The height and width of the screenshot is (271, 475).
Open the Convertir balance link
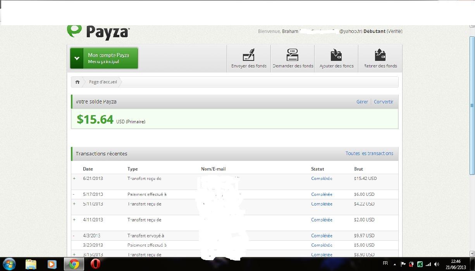tap(384, 102)
